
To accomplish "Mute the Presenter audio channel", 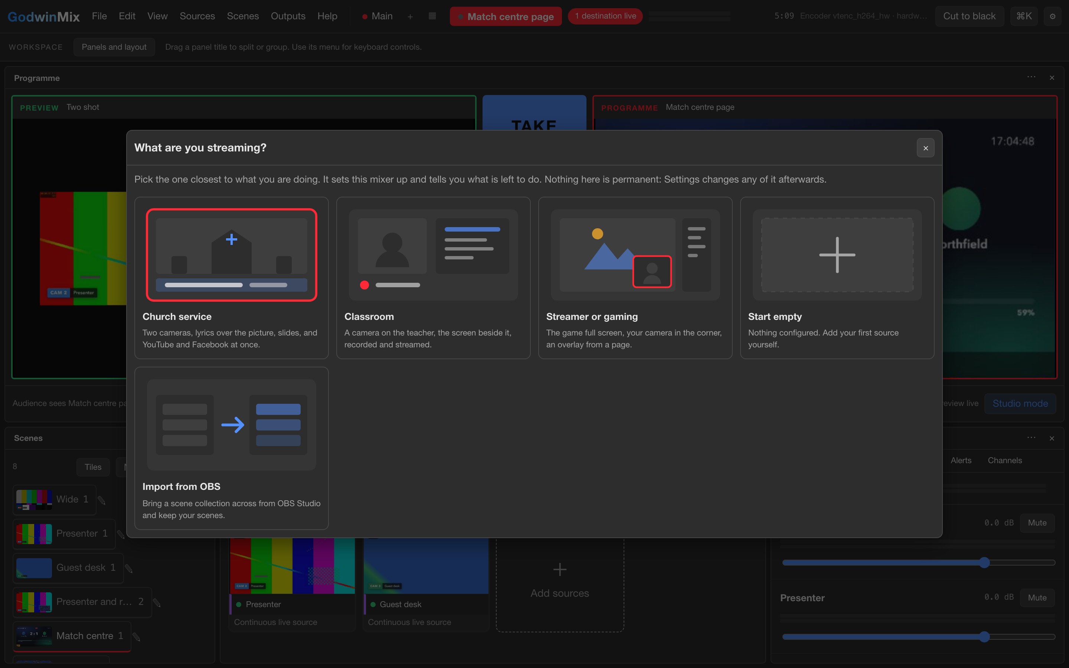I will (x=1037, y=597).
